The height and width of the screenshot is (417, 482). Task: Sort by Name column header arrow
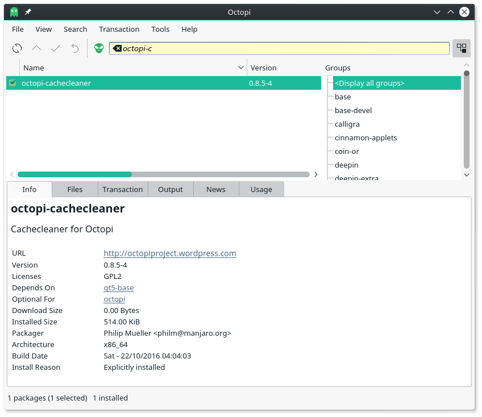pos(240,68)
